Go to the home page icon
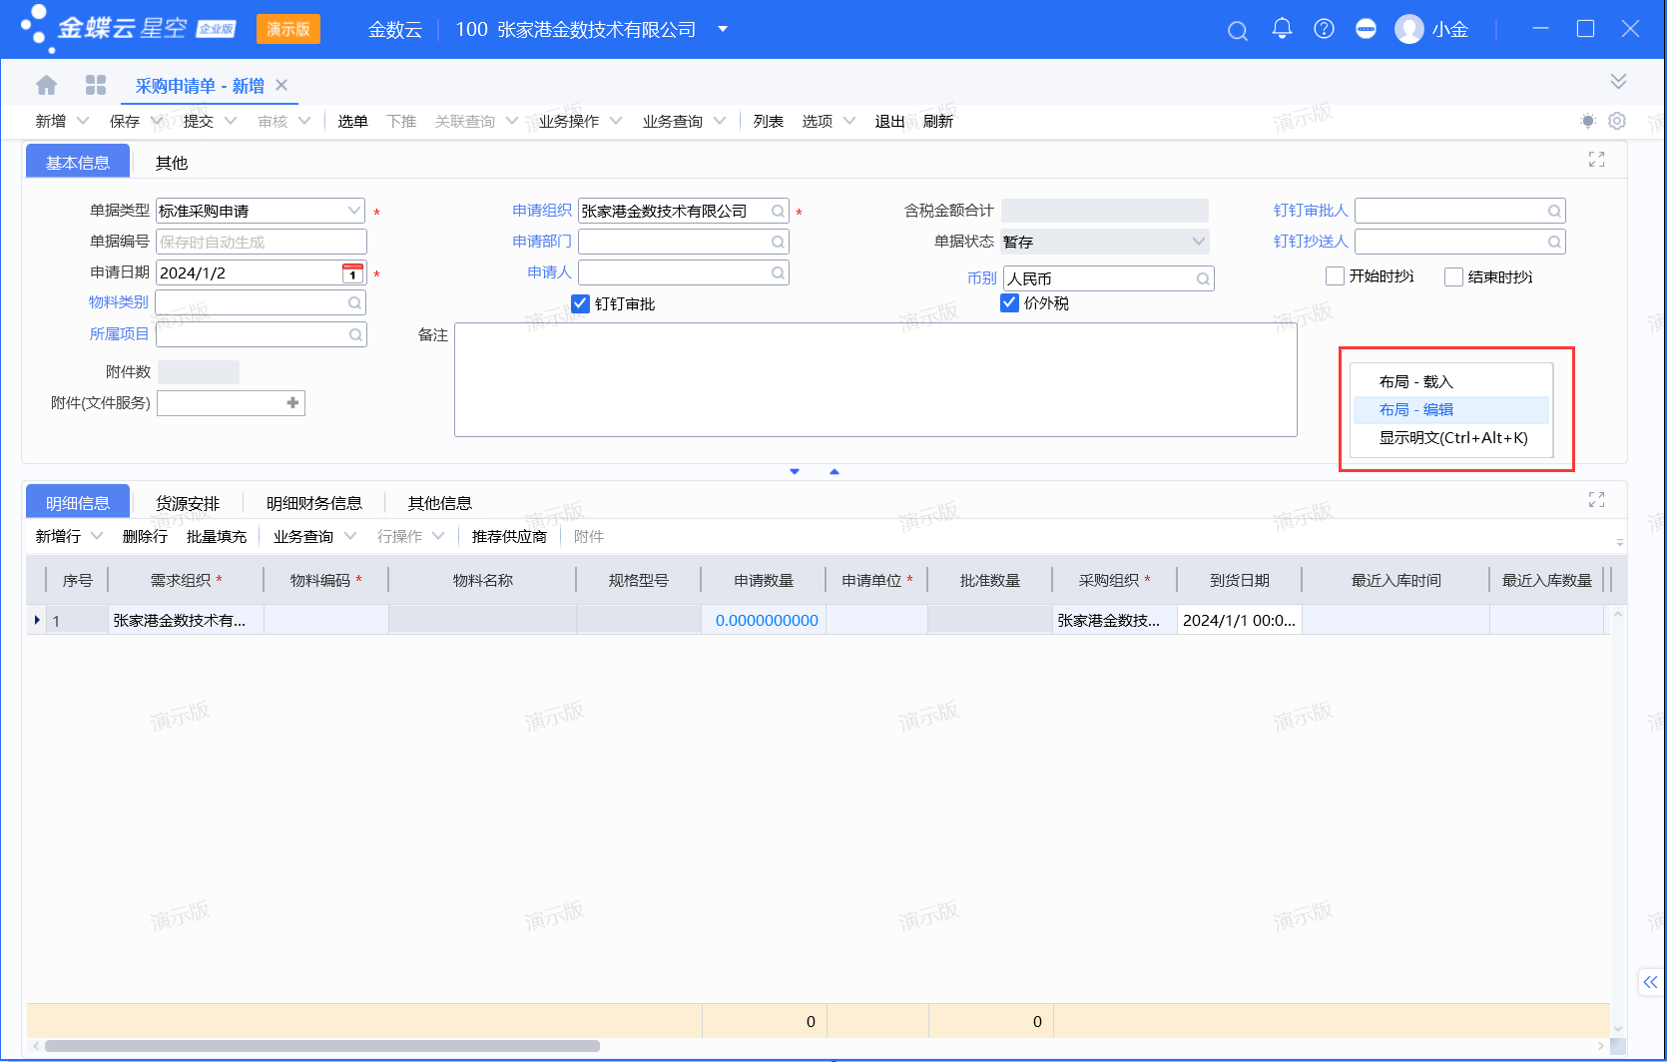1667x1062 pixels. pos(46,85)
